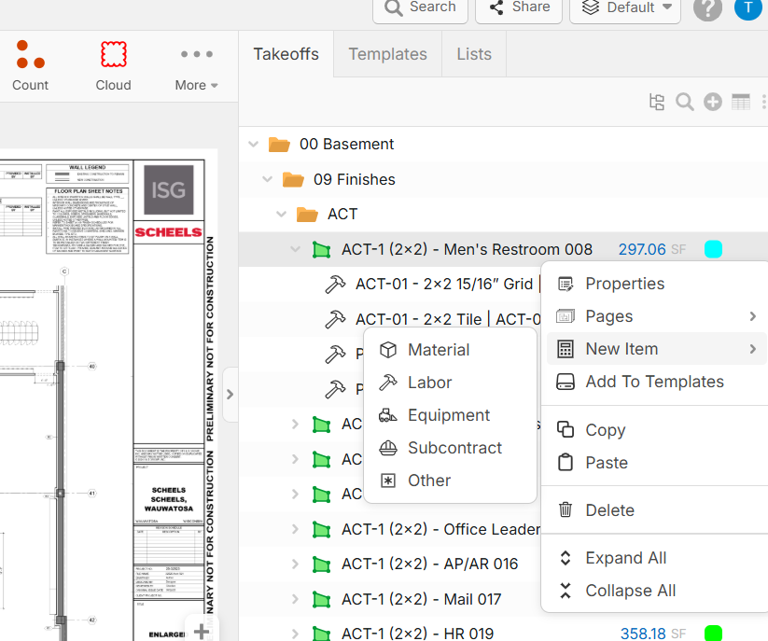Select the Cloud markup tool
The image size is (768, 641).
[x=113, y=65]
